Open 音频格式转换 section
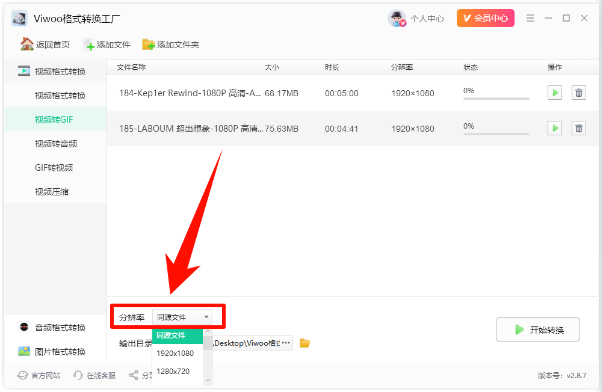The width and height of the screenshot is (603, 392). [55, 328]
